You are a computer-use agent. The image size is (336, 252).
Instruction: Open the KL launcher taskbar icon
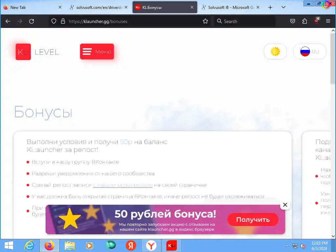(x=171, y=245)
